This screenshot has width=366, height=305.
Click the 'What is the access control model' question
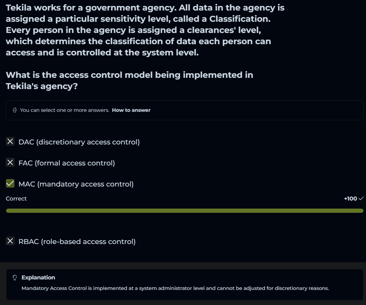pos(129,80)
